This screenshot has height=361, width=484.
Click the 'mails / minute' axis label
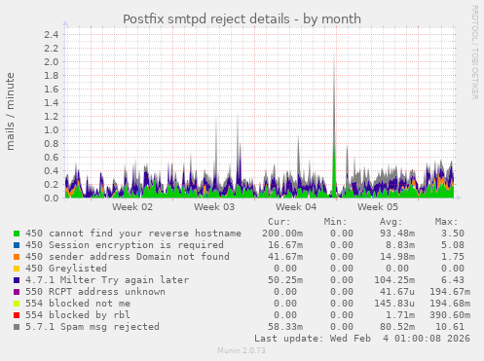(11, 111)
